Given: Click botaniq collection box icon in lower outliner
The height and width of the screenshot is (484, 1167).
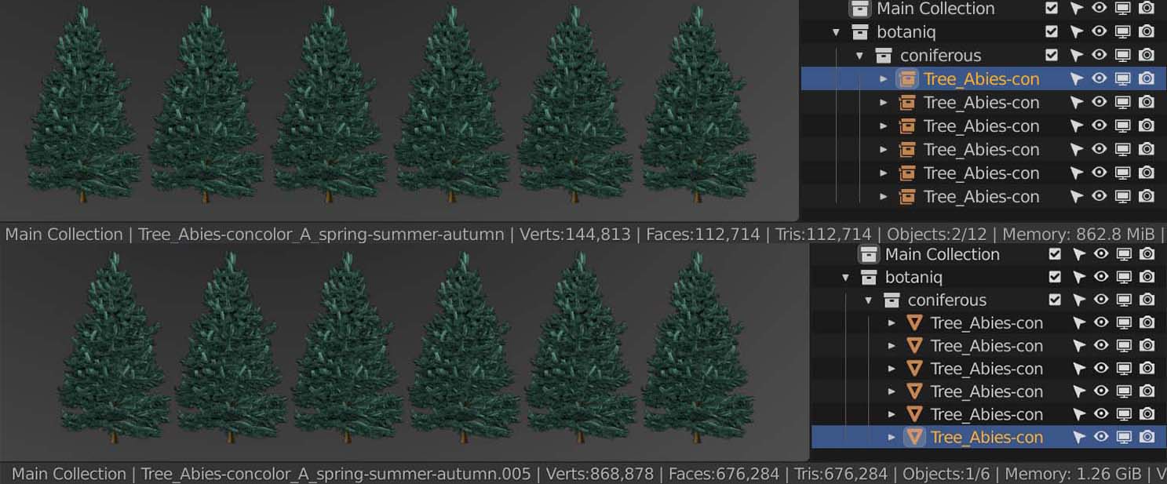Looking at the screenshot, I should click(x=869, y=277).
